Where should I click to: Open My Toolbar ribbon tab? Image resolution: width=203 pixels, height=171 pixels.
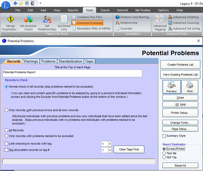coord(143,10)
